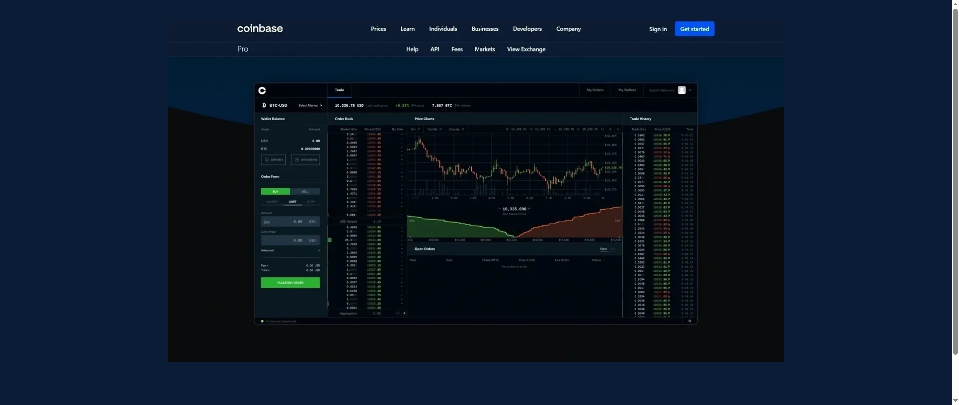
Task: Choose the LIMIT order type
Action: [x=293, y=202]
